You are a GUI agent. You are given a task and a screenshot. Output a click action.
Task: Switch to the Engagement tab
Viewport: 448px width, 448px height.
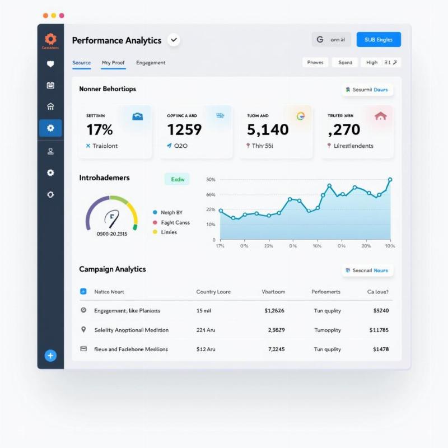coord(151,63)
